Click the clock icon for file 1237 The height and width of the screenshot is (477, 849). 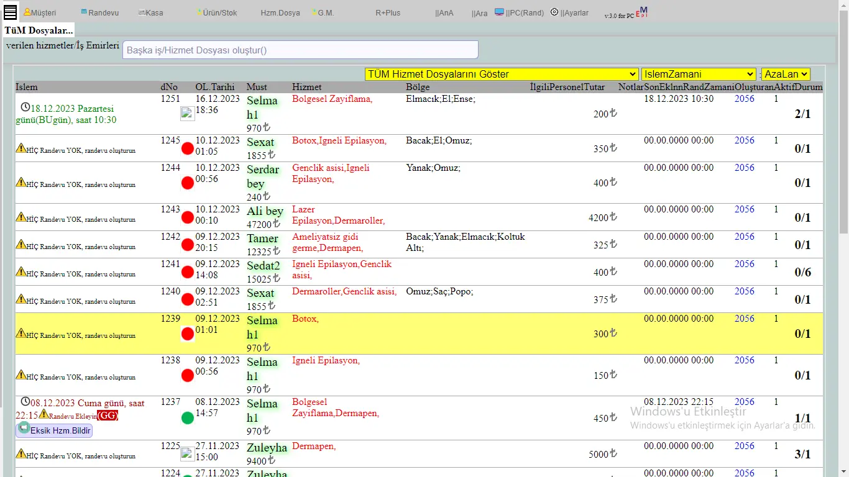tap(25, 402)
